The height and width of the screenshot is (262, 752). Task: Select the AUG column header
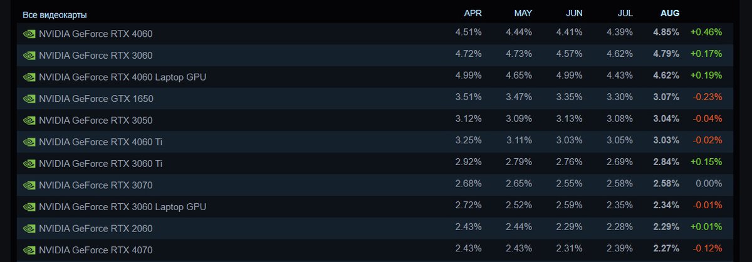(x=669, y=13)
